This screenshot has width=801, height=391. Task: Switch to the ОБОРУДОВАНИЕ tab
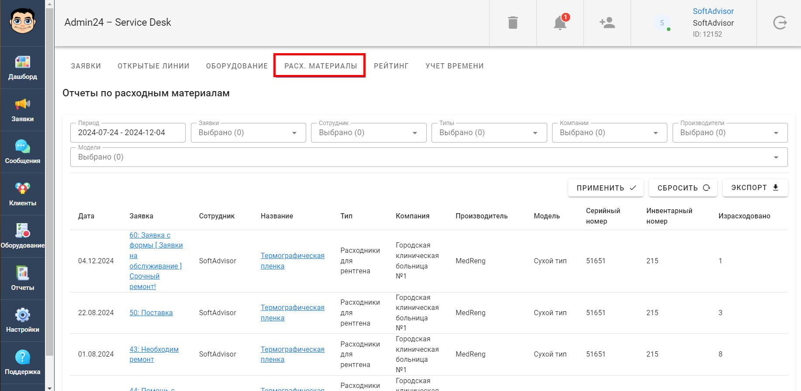(237, 66)
